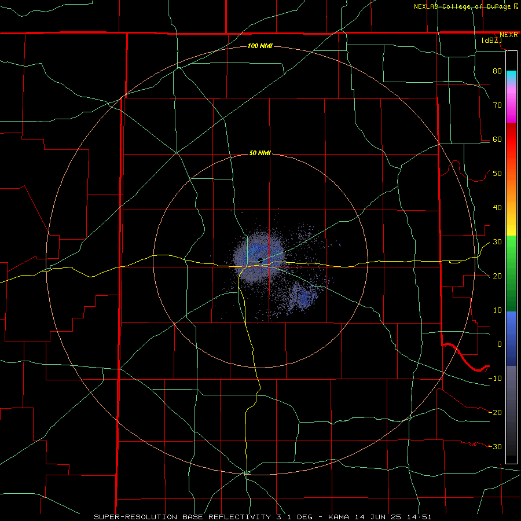This screenshot has width=521, height=521.
Task: Click the -20 value on the dBZ scale
Action: [495, 412]
